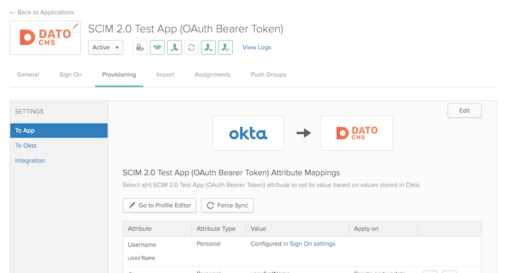Click the userName variable text

point(141,258)
